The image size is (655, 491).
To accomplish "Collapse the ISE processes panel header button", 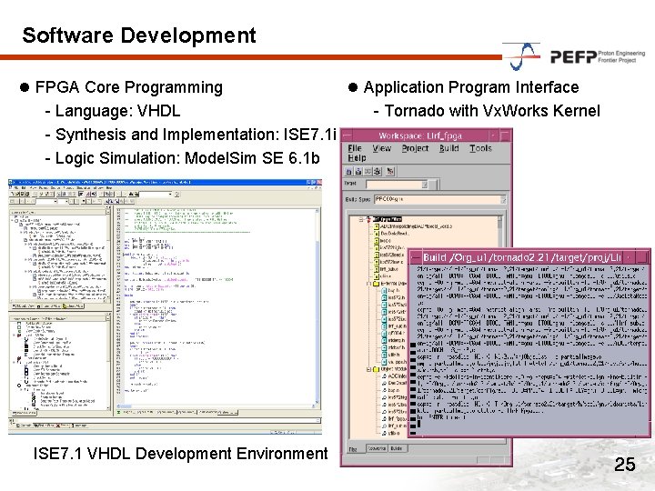I will click(107, 318).
